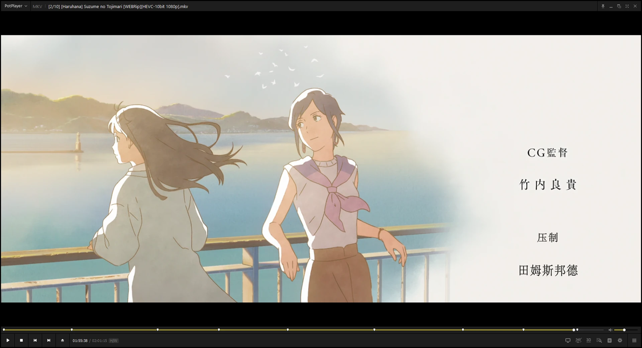Skip to the next file in playlist
Viewport: 642px width, 348px height.
point(48,340)
